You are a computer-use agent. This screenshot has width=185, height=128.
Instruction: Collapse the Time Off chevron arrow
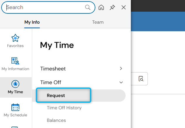click(x=121, y=82)
